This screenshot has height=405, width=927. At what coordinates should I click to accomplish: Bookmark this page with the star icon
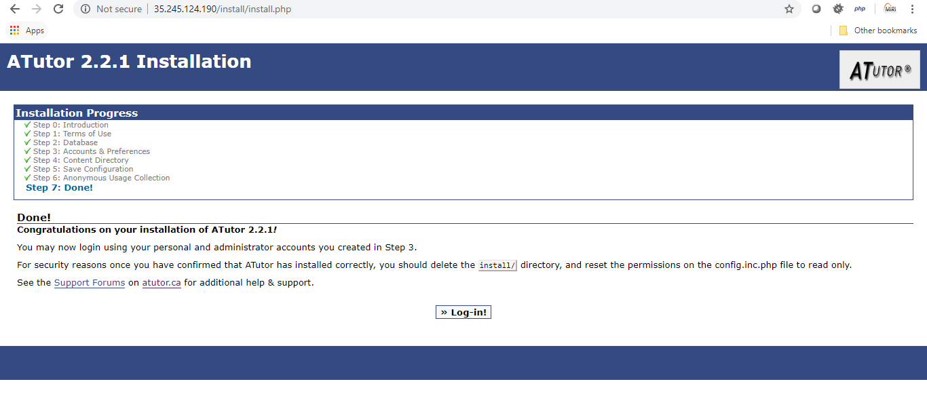pyautogui.click(x=789, y=9)
